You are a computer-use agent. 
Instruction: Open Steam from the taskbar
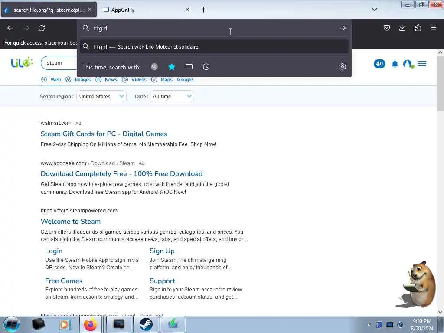(146, 324)
